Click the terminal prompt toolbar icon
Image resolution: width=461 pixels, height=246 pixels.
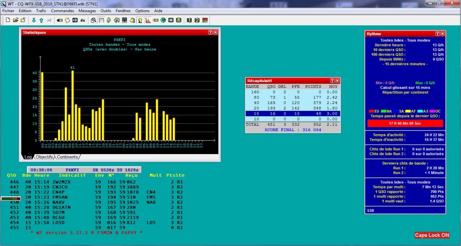(x=75, y=20)
